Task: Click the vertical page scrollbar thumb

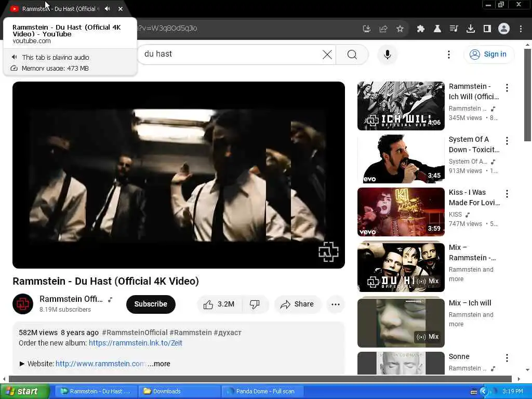Action: 527,95
